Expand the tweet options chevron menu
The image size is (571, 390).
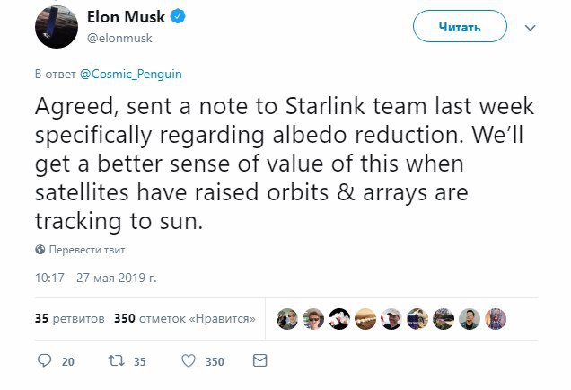[530, 28]
